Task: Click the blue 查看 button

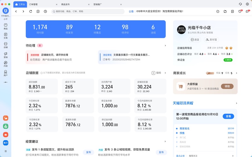Action: pos(228,116)
